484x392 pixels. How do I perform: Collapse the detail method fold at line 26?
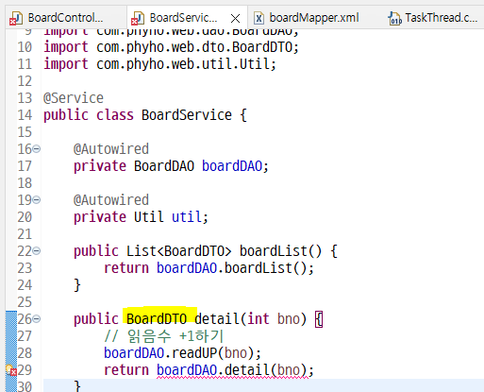point(37,318)
